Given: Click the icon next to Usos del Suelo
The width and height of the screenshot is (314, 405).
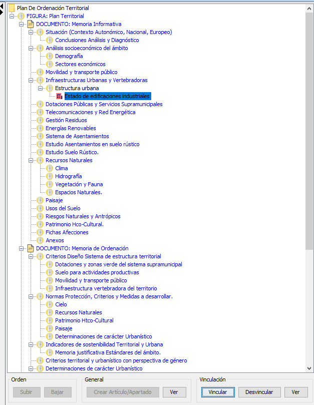Looking at the screenshot, I should (40, 208).
